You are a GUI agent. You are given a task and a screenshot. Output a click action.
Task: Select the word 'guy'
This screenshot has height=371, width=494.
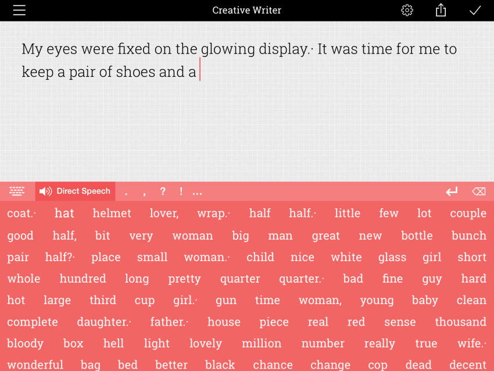pos(432,280)
